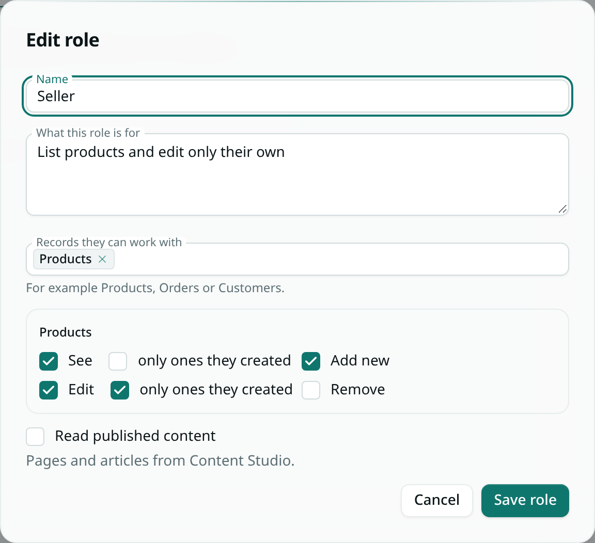Screen dimensions: 595x543
Task: Remove the Products tag with its x icon
Action: [102, 259]
